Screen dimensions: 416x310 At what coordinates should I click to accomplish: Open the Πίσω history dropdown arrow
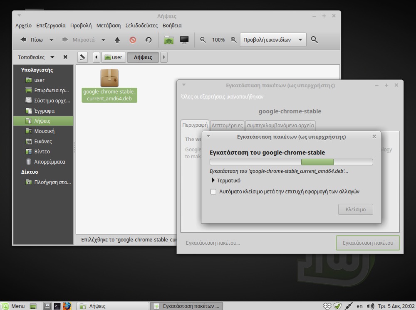52,40
